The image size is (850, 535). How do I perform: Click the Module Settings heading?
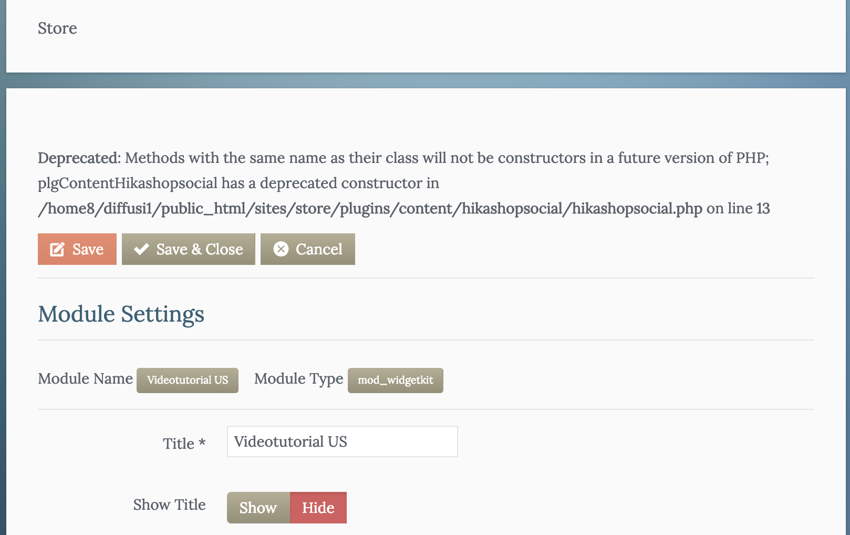point(121,314)
